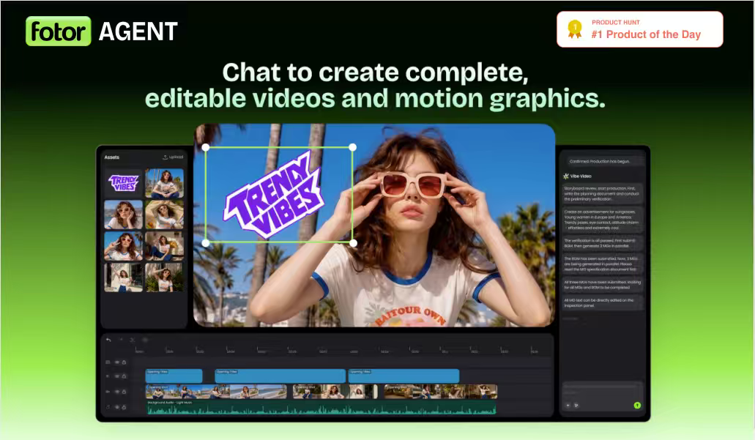Select the Background Audio waveform clip
The width and height of the screenshot is (755, 440).
tap(321, 407)
